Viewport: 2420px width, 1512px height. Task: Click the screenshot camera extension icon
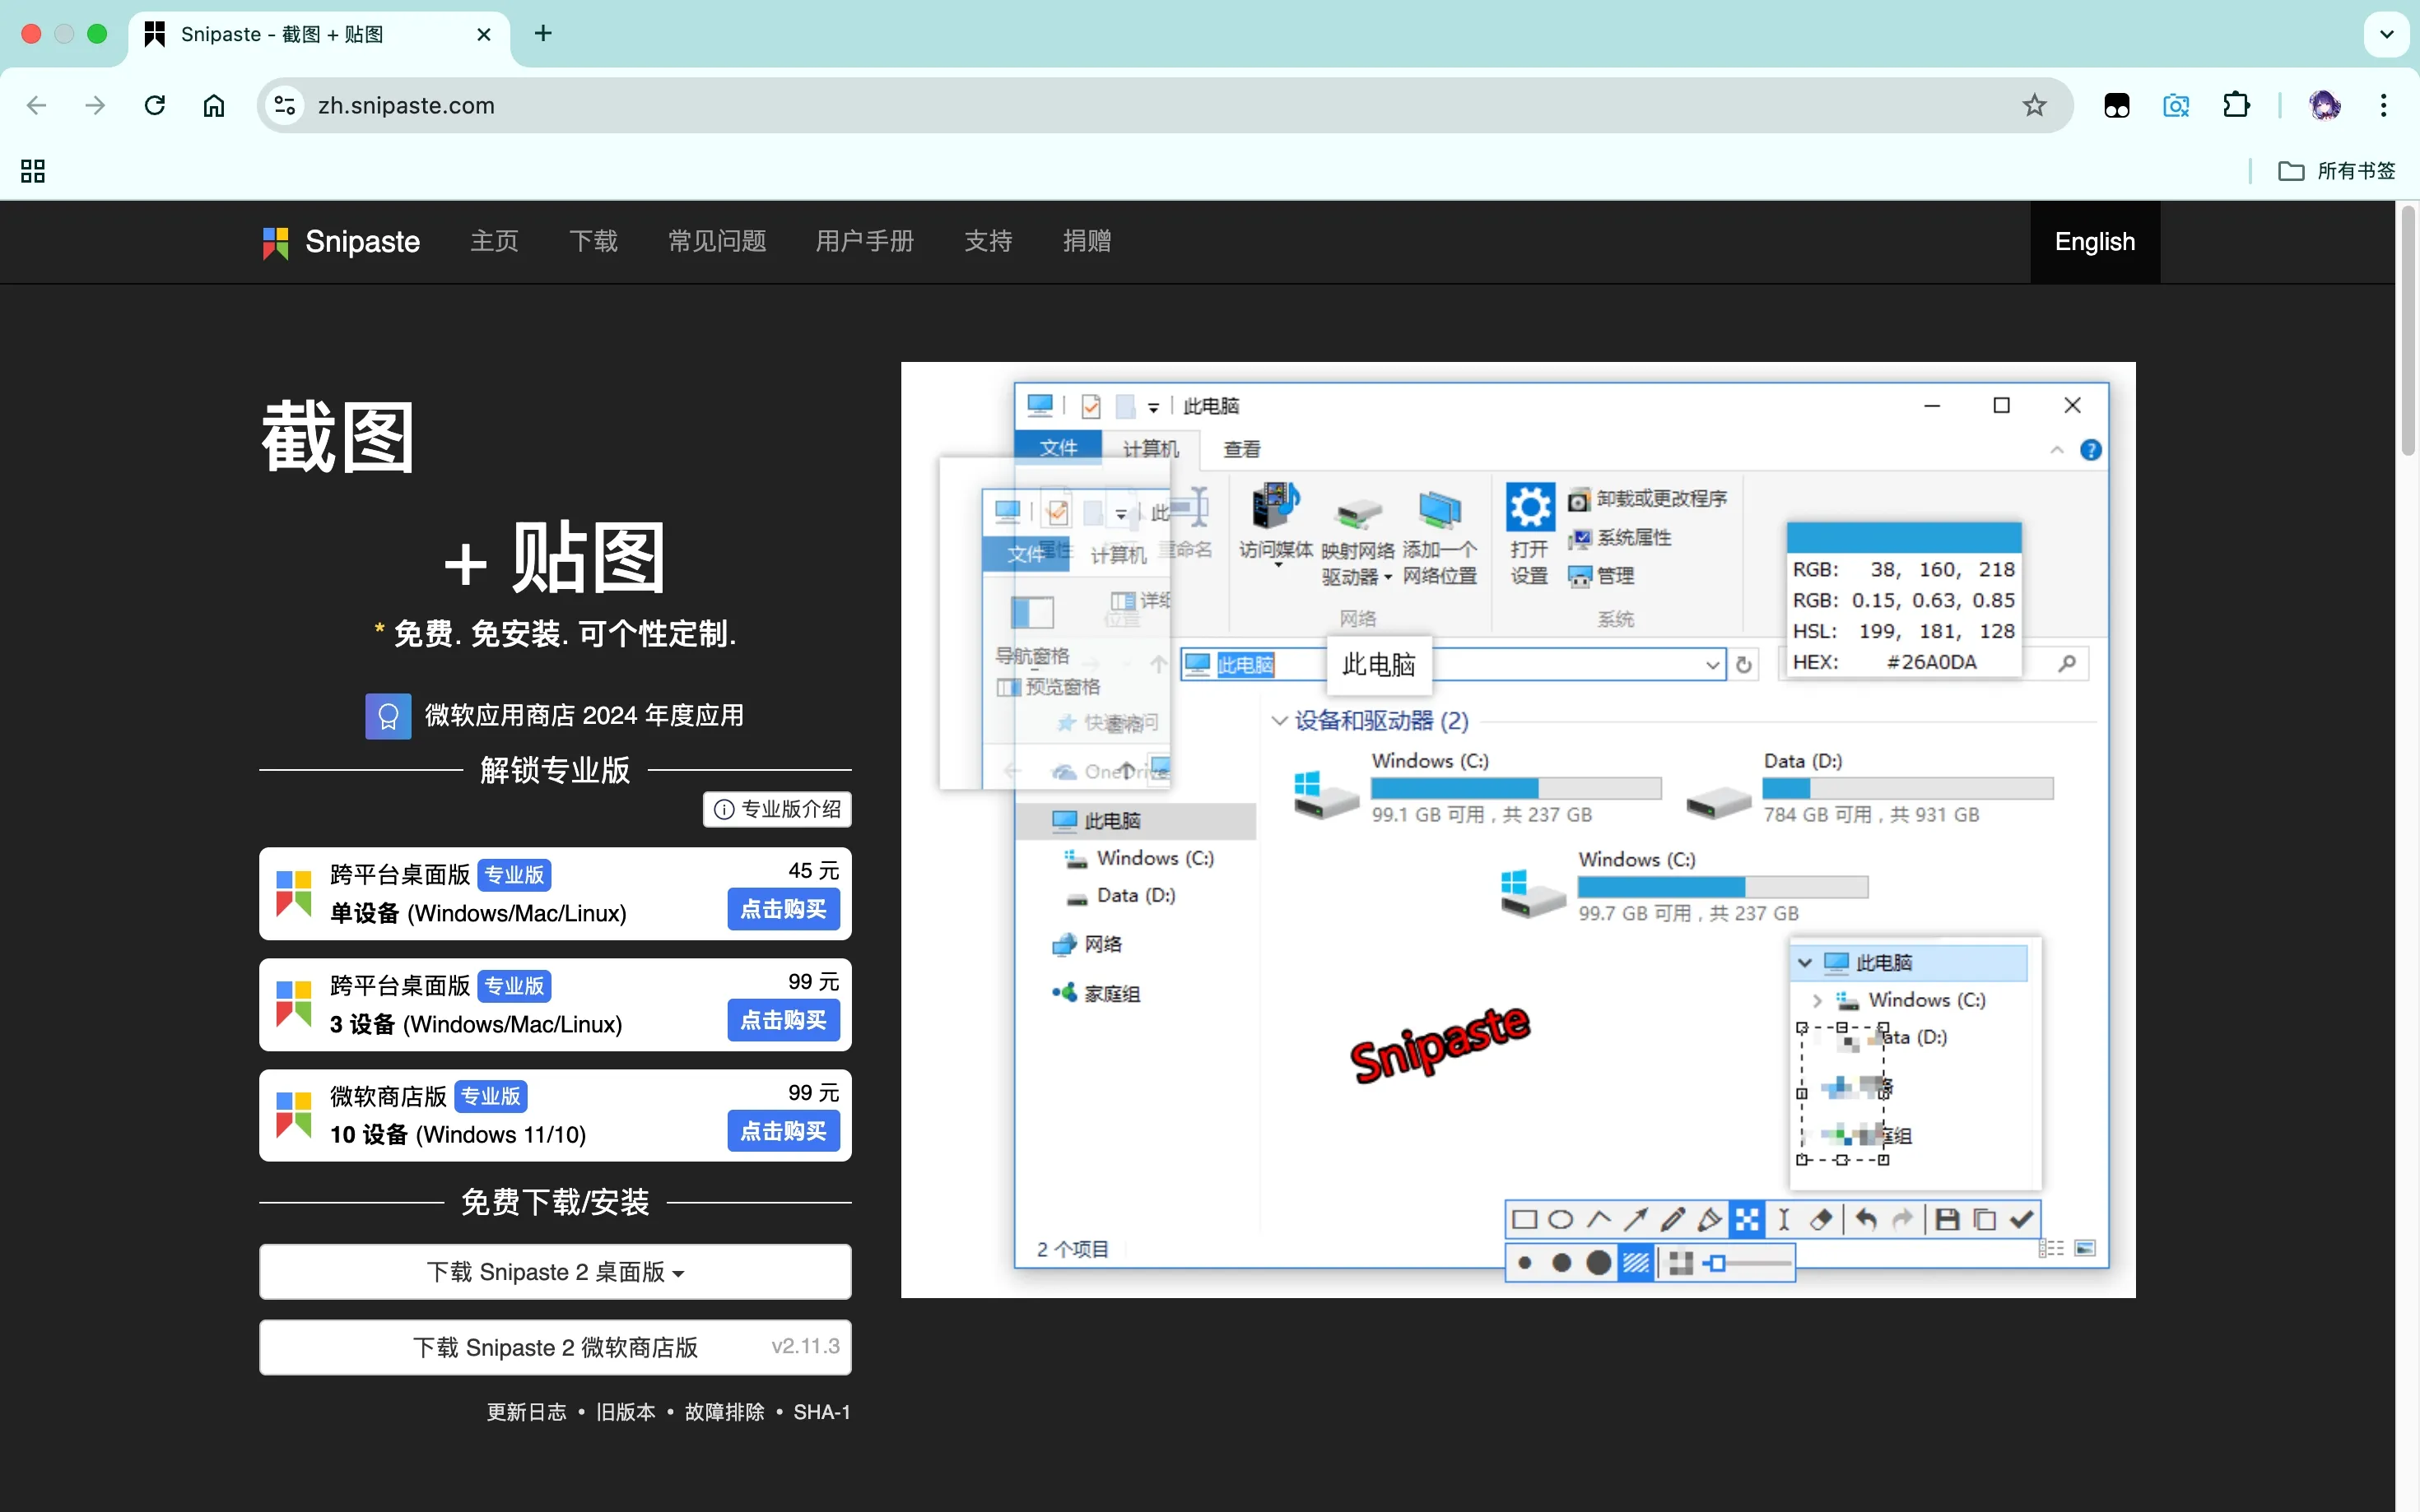[2176, 105]
